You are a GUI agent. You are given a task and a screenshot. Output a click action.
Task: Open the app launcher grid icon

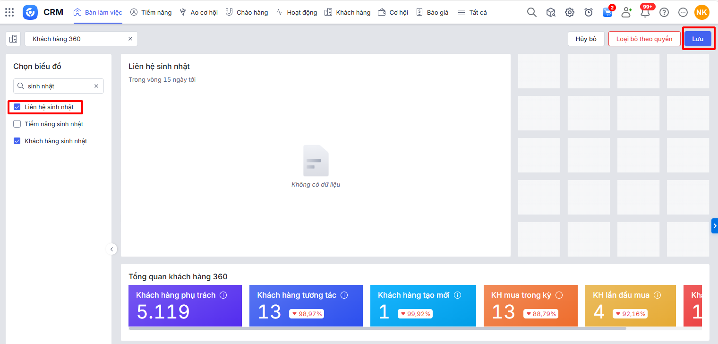tap(9, 12)
